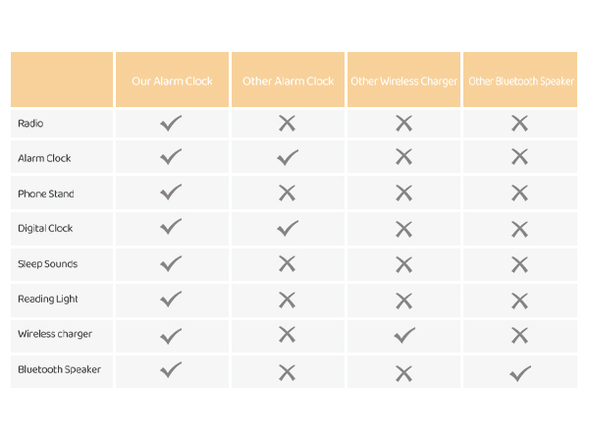Click the Sleep Sounds checkmark for Our Alarm Clock
This screenshot has height=442, width=589.
pos(171,263)
